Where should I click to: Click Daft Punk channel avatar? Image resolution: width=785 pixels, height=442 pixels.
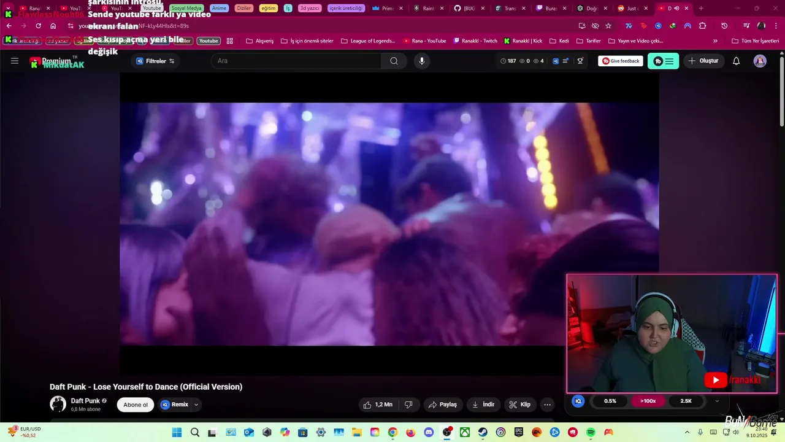tap(58, 404)
